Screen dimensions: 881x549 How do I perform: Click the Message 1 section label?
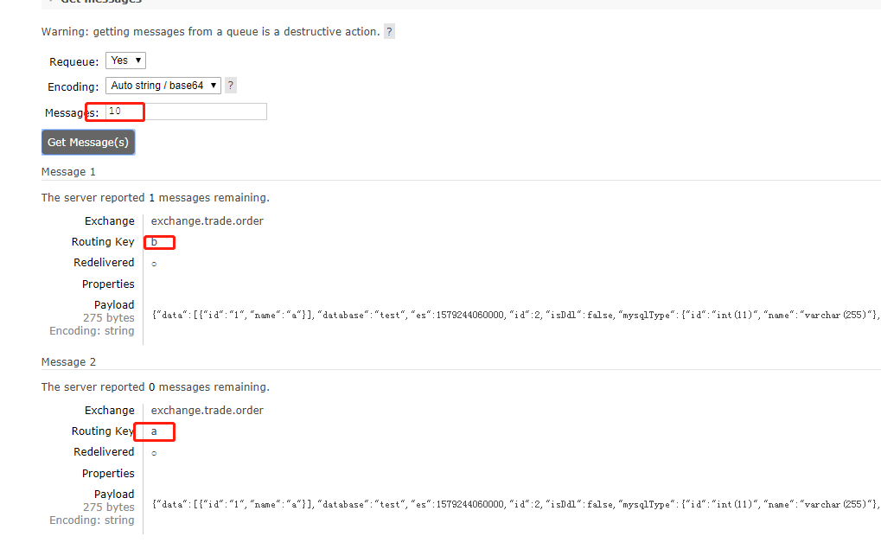tap(68, 171)
